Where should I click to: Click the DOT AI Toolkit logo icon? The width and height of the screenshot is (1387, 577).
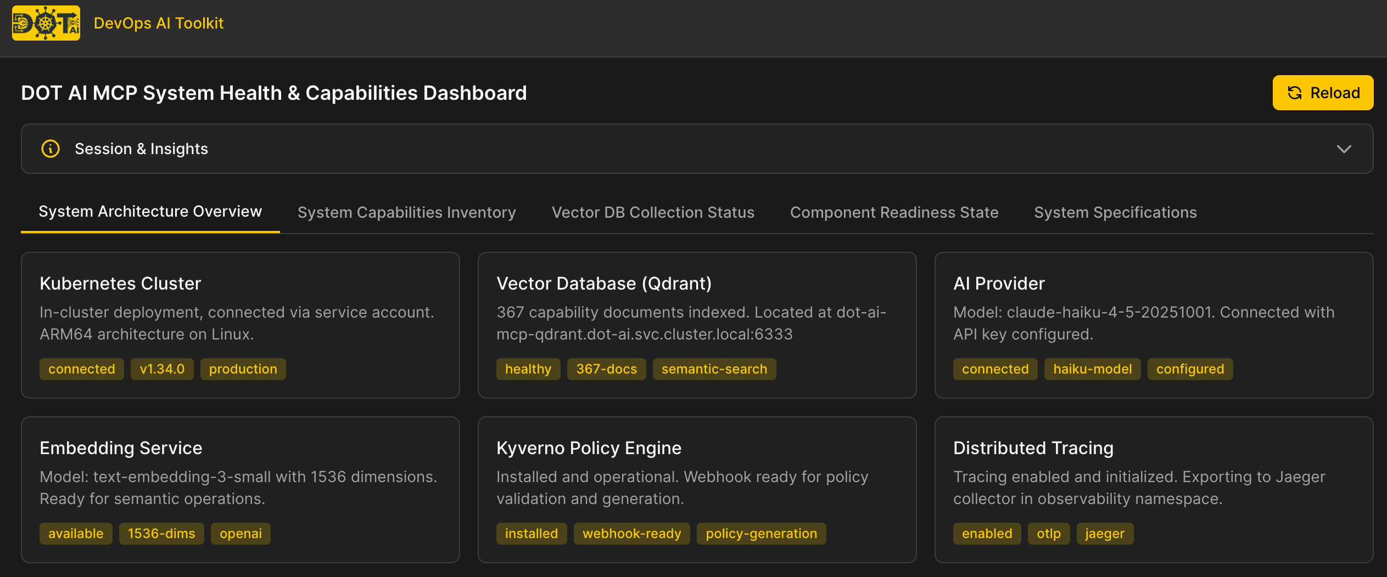click(46, 24)
